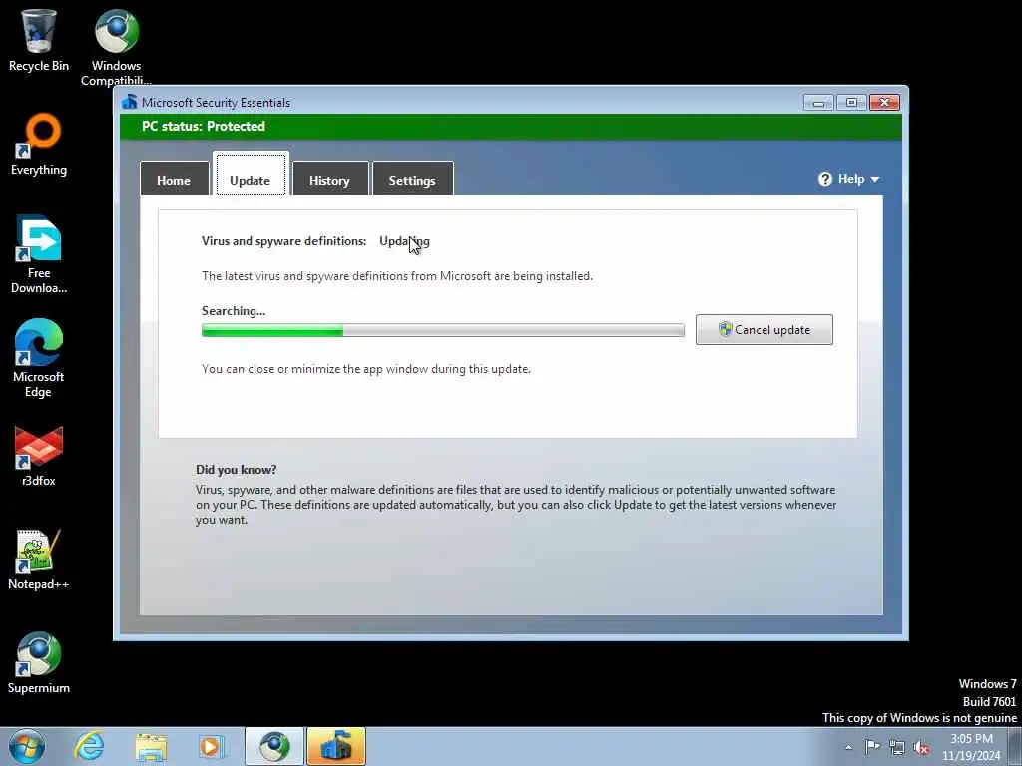
Task: Minimize the Microsoft Security Essentials window
Action: click(818, 103)
